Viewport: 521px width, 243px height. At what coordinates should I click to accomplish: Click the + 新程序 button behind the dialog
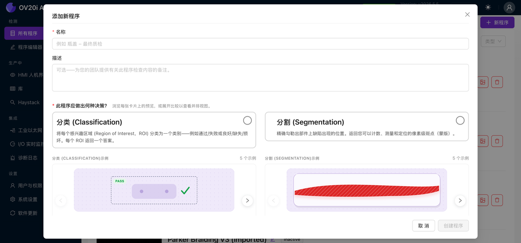pyautogui.click(x=497, y=23)
